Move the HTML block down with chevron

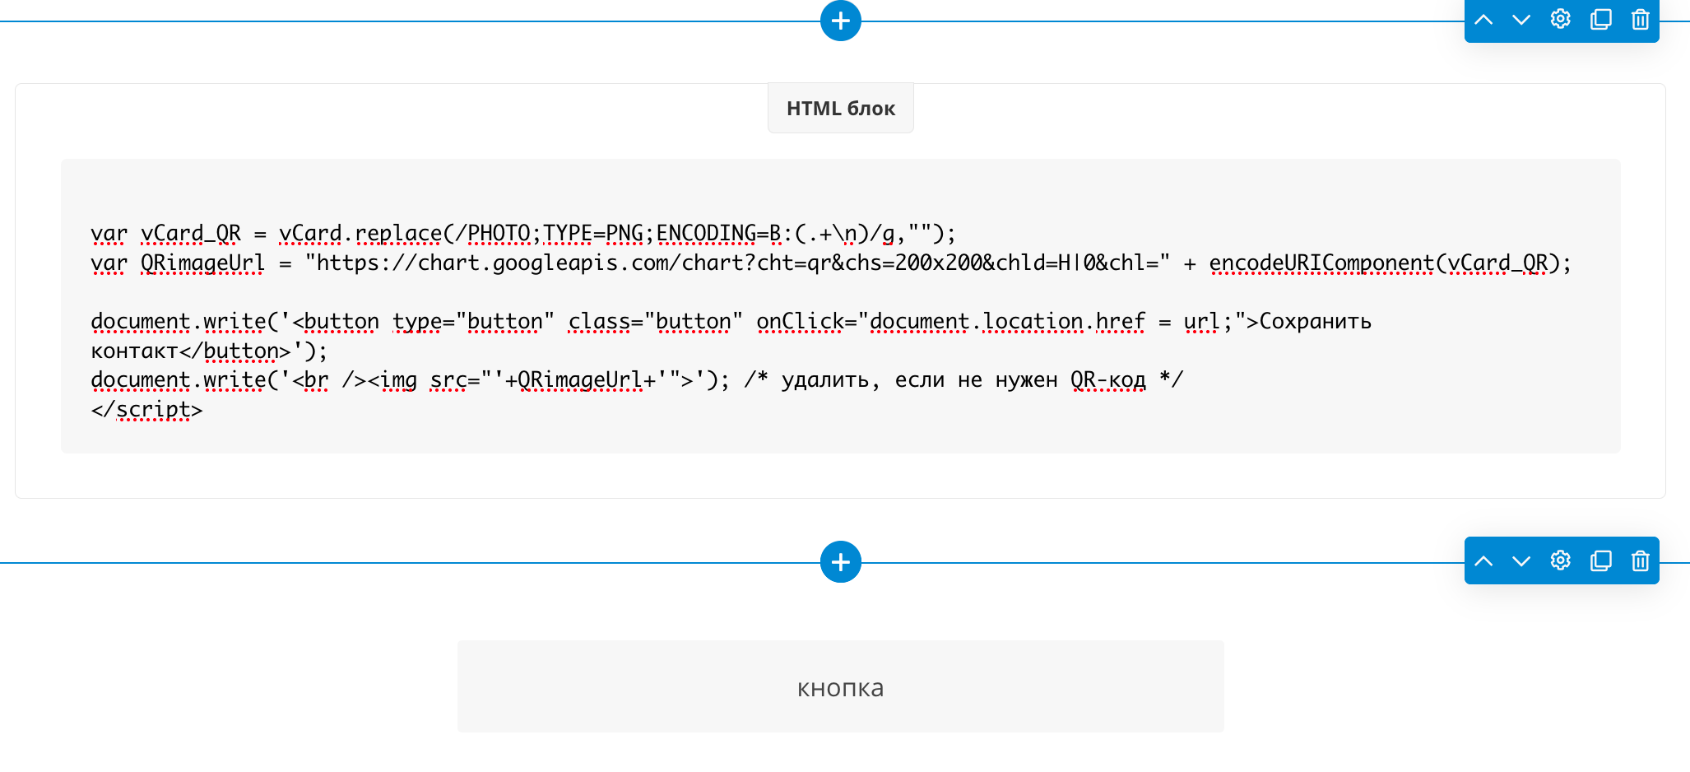[1521, 20]
